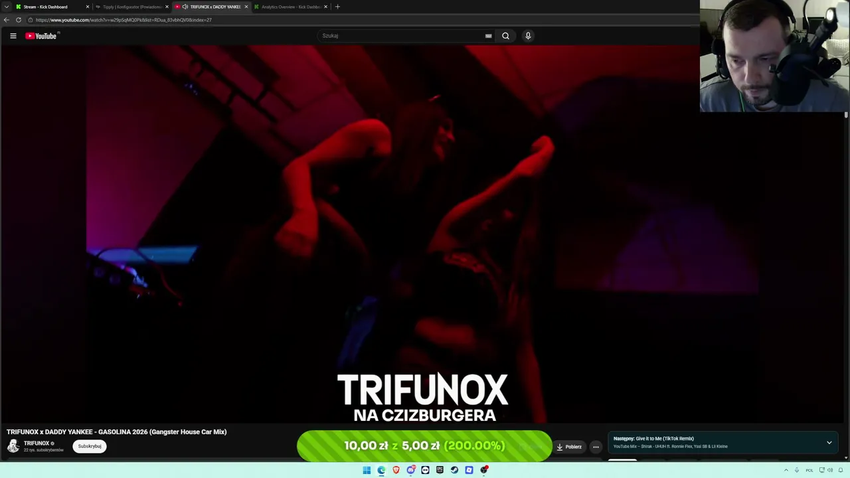Open the TRIFUNOX channel name link

[x=37, y=443]
